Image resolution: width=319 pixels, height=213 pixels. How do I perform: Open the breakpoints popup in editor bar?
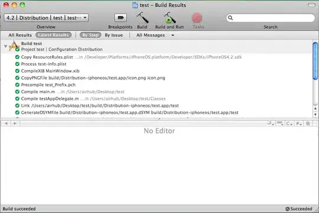(x=280, y=123)
